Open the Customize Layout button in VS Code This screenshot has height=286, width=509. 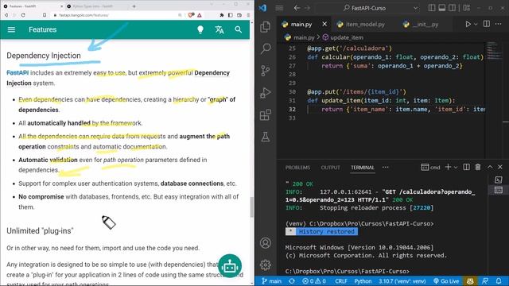coord(467,8)
